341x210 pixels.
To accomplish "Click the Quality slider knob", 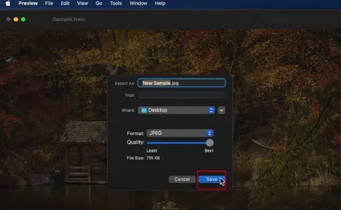I will (209, 143).
